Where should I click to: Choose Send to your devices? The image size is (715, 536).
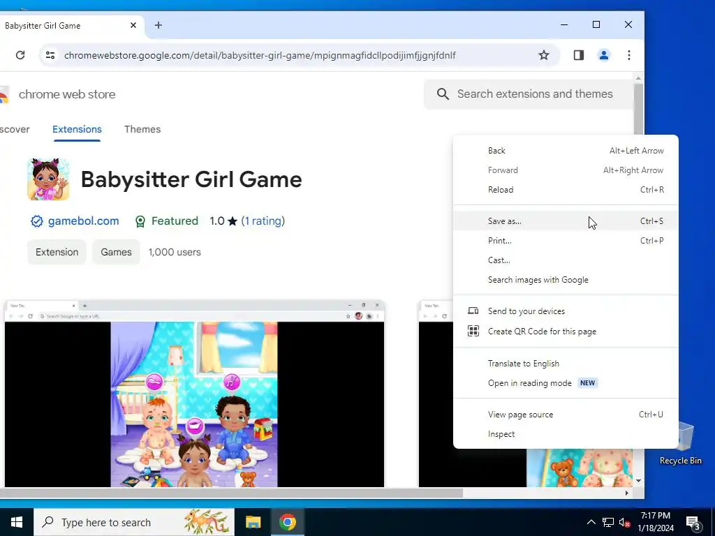pyautogui.click(x=566, y=311)
